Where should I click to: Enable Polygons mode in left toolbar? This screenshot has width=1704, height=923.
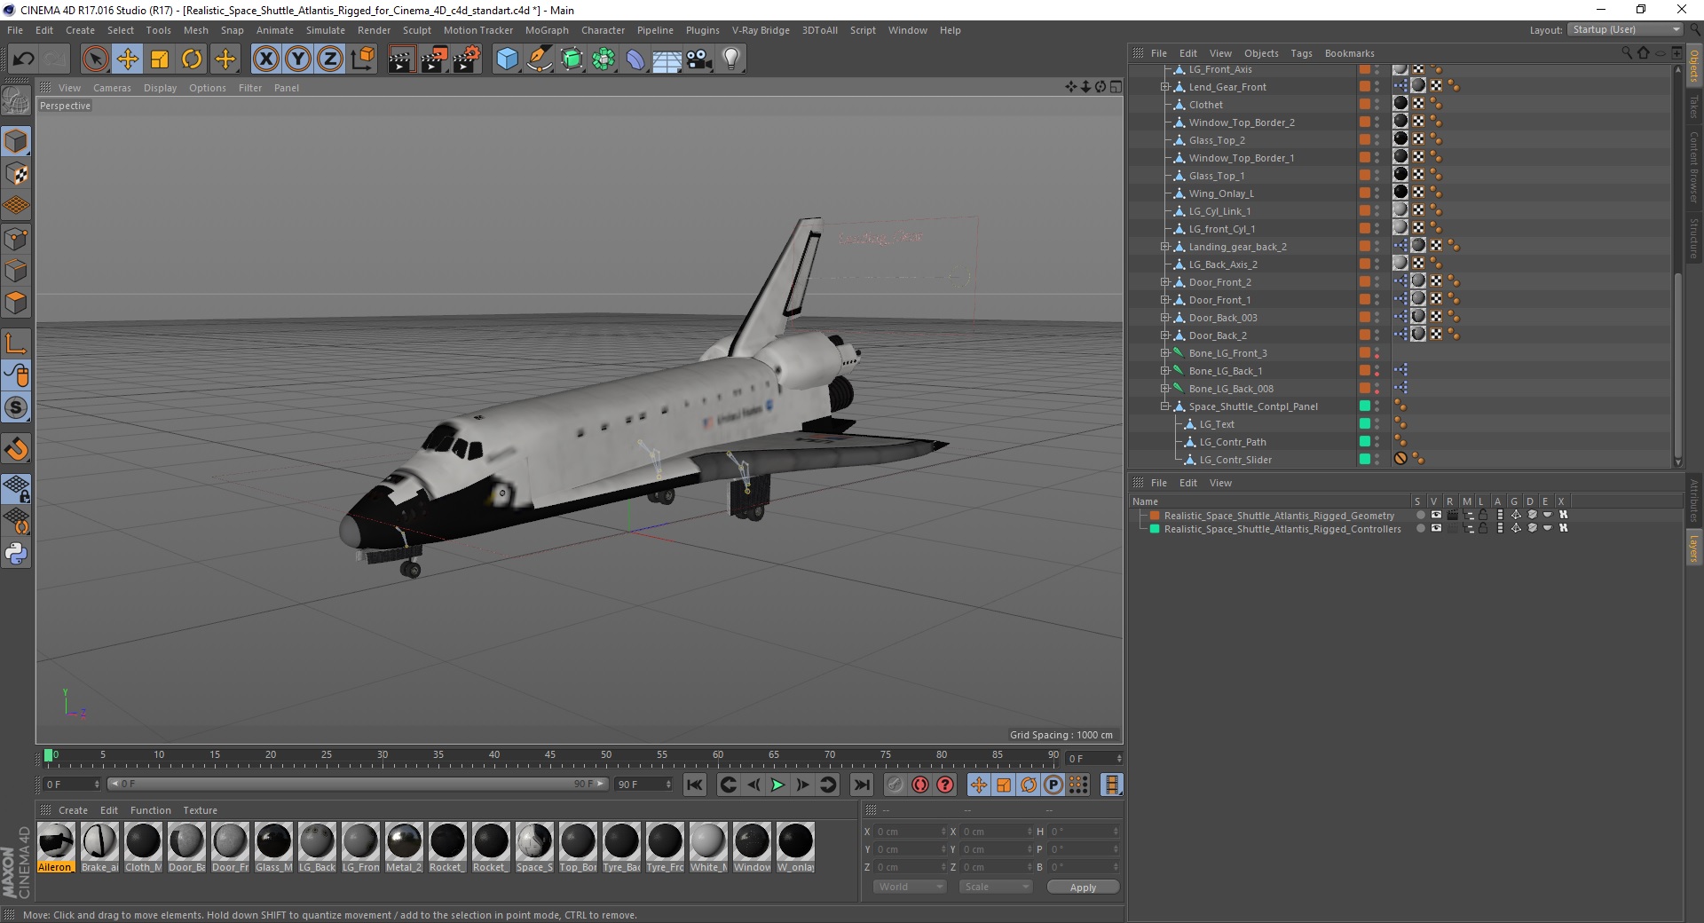tap(16, 303)
